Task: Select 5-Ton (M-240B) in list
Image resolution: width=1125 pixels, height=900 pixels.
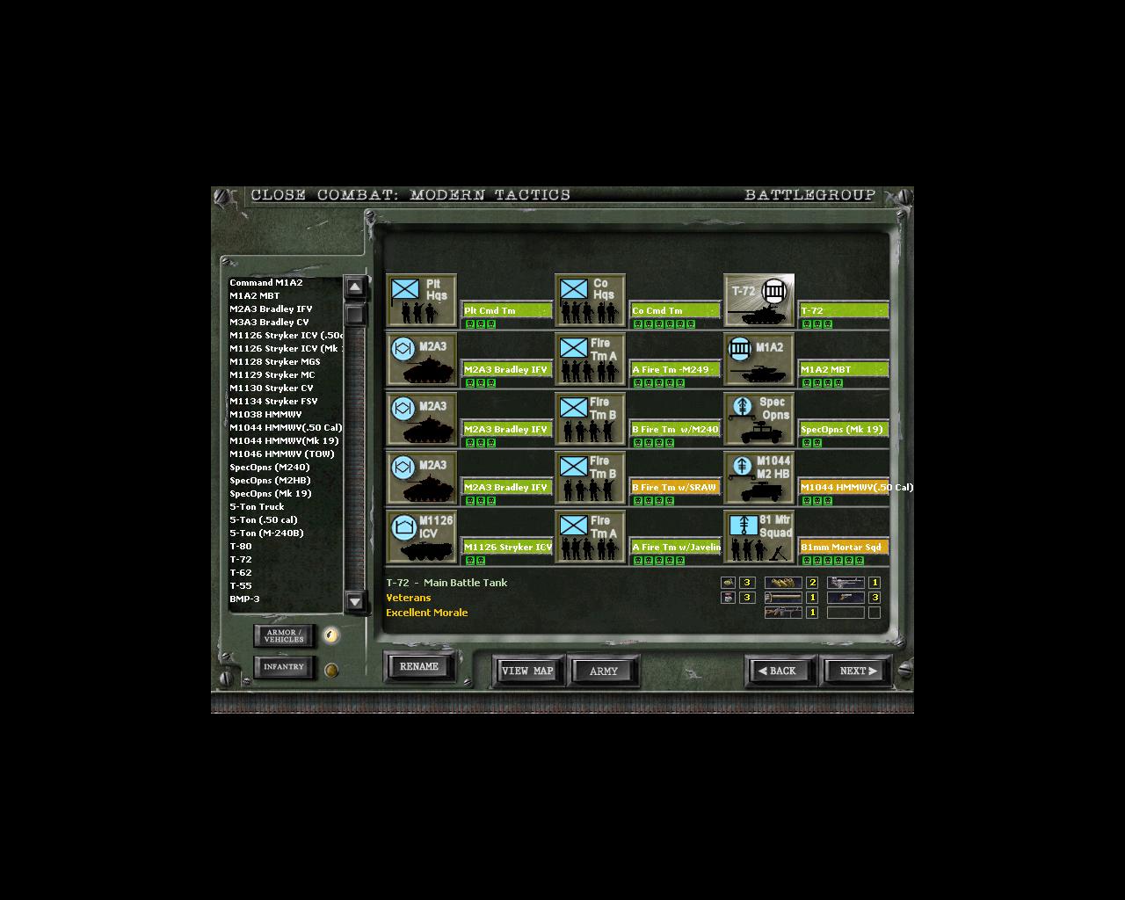Action: click(266, 533)
